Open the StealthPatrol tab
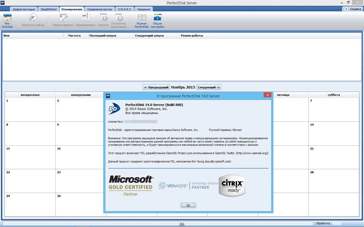Screen dimensions: 364x227 point(49,9)
